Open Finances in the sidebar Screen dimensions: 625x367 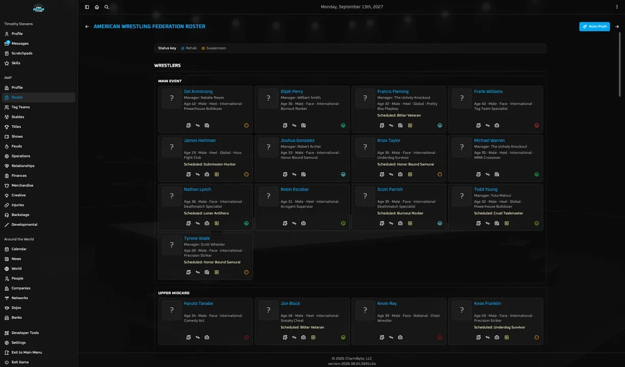coord(38,175)
